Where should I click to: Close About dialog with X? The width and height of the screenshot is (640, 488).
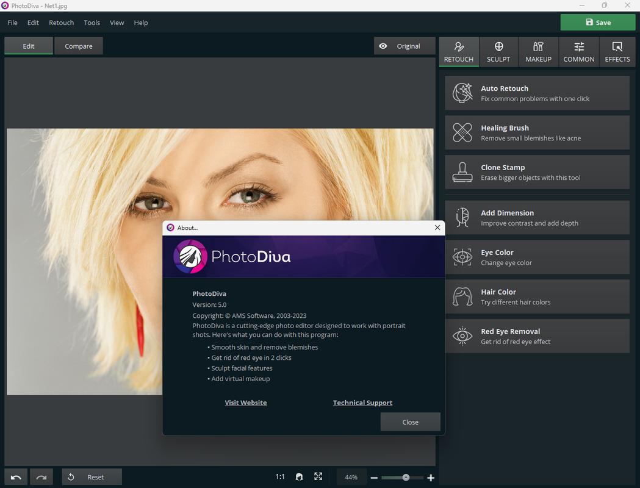[437, 228]
